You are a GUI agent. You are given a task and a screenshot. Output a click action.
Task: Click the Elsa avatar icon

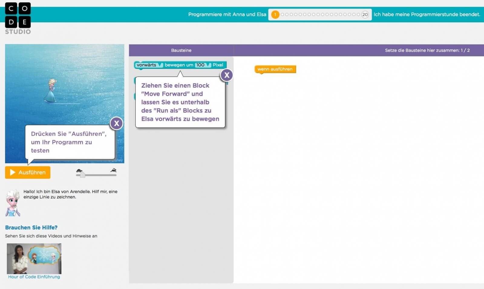[x=13, y=203]
